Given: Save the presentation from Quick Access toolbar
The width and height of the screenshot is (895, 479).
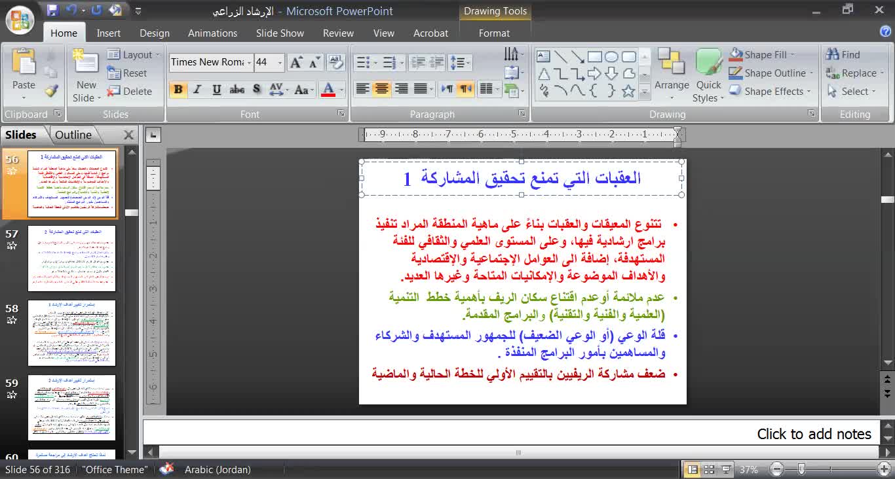Looking at the screenshot, I should click(53, 10).
